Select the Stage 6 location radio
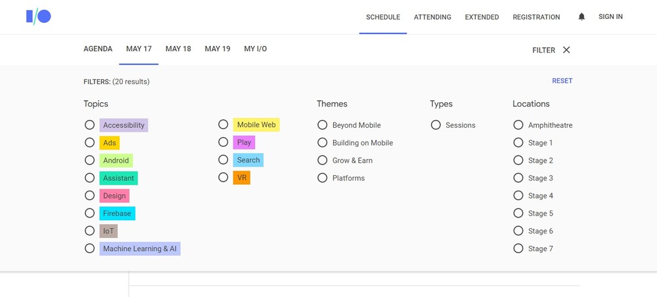This screenshot has height=297, width=657. 518,231
